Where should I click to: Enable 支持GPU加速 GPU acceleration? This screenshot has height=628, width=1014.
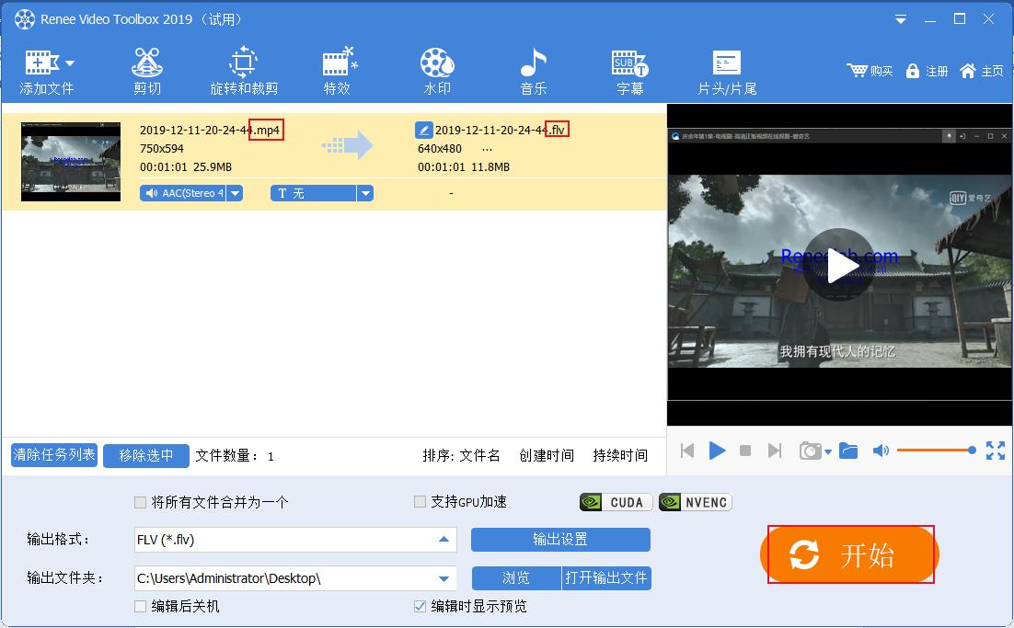[x=420, y=501]
